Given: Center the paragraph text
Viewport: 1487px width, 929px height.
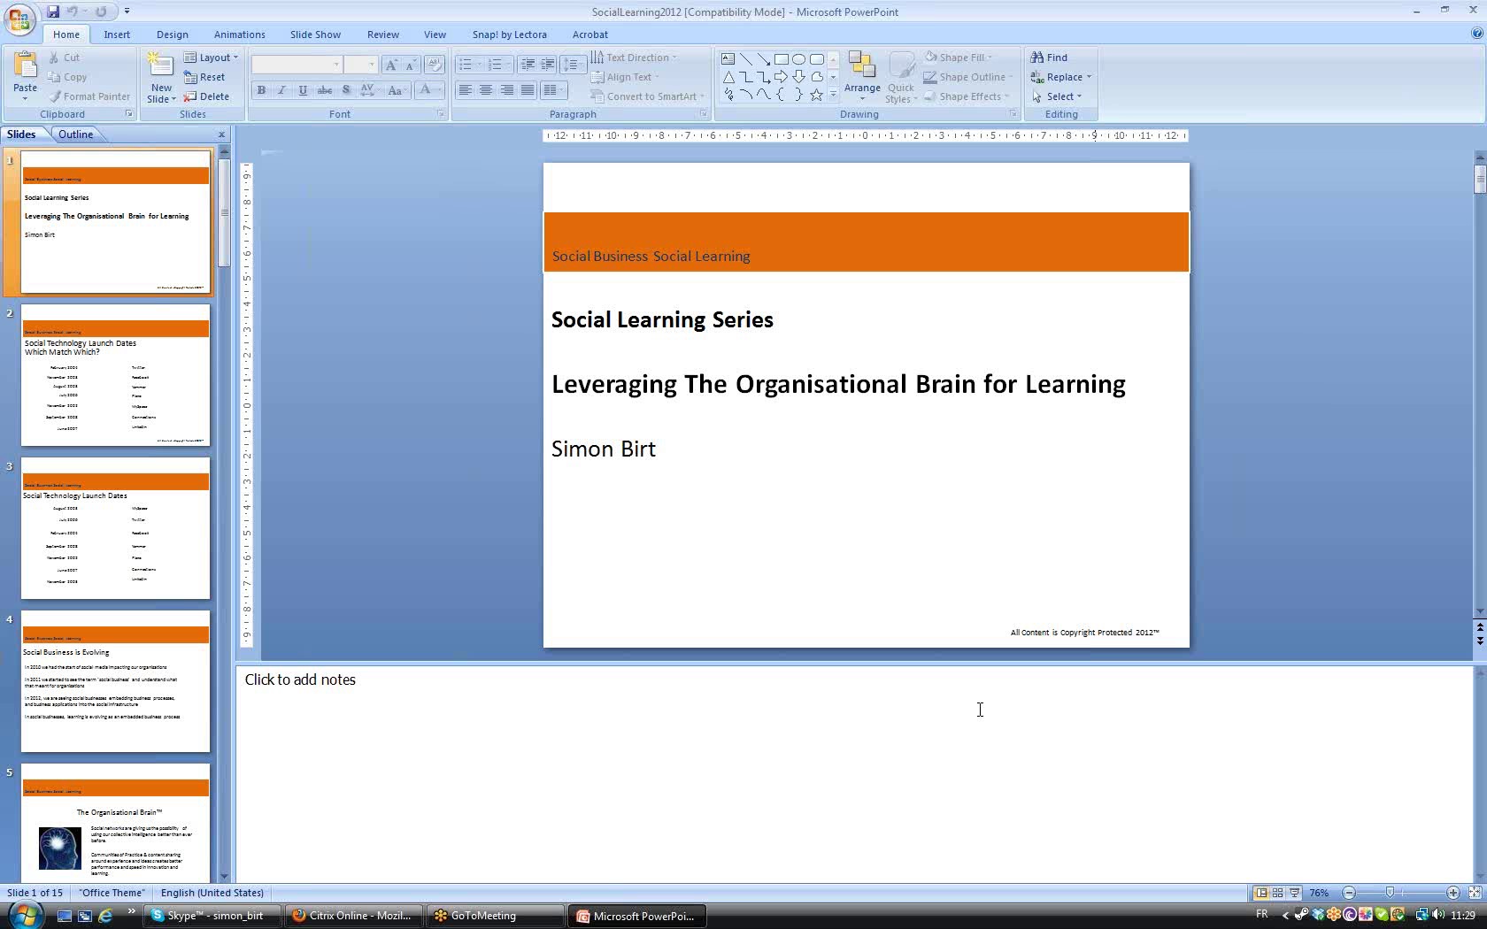Looking at the screenshot, I should 486,90.
